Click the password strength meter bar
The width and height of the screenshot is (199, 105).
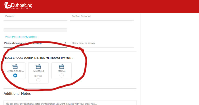pos(36,30)
